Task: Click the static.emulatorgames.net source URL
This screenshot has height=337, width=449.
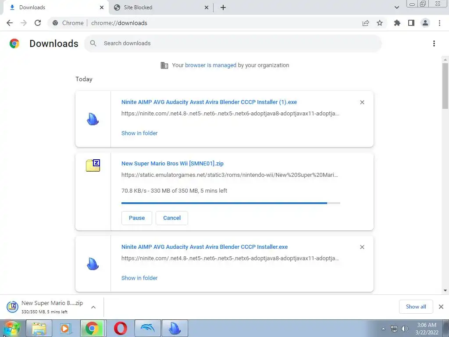Action: click(230, 175)
